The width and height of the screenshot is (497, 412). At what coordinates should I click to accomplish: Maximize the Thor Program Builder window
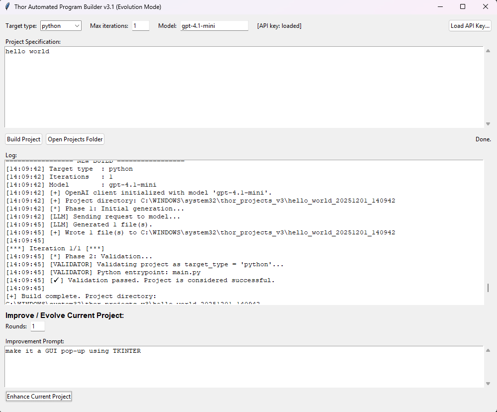click(463, 7)
